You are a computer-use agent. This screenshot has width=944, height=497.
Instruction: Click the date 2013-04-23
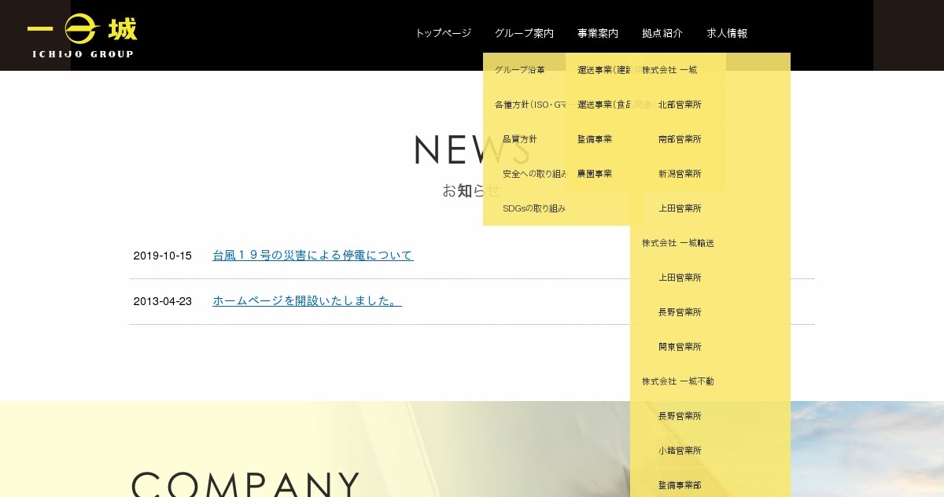tap(163, 301)
